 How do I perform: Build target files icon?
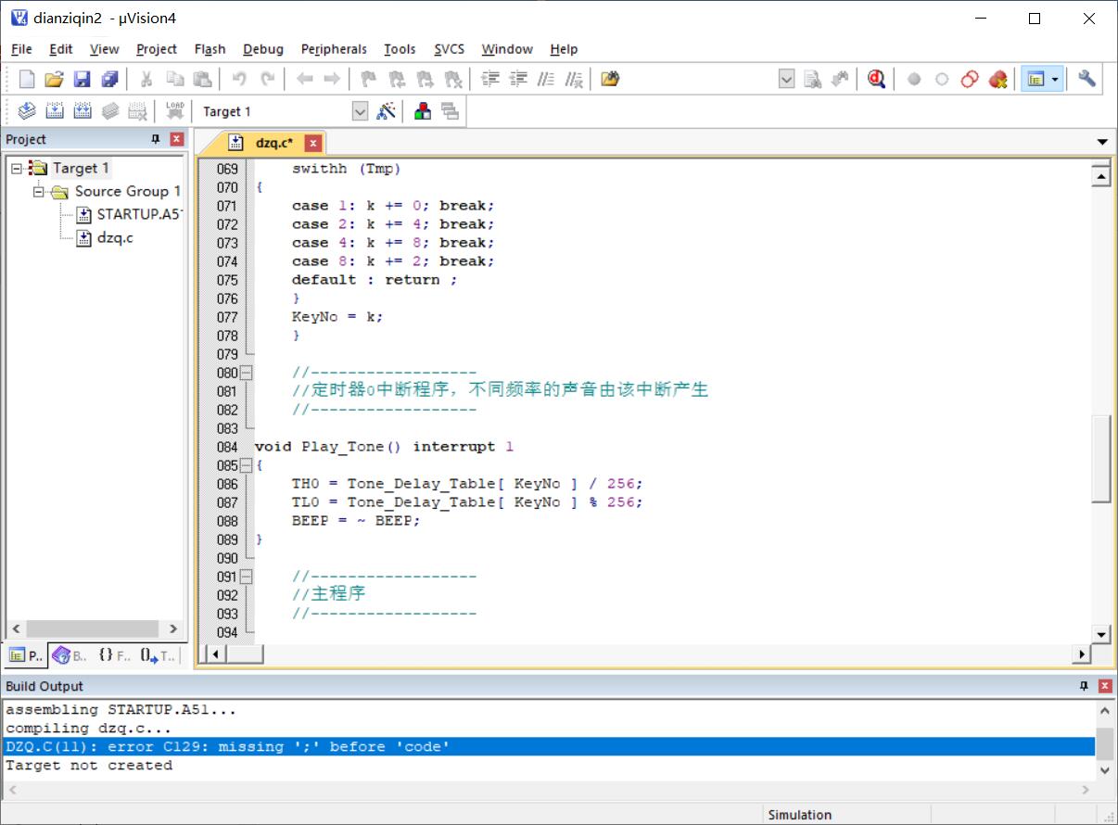tap(55, 111)
